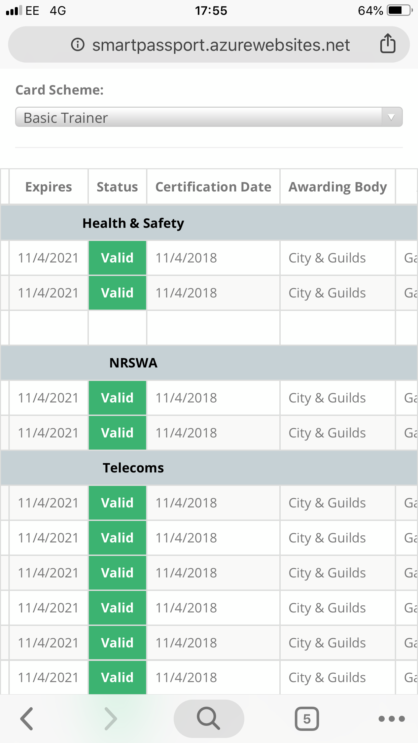Tap the forward navigation arrow
The width and height of the screenshot is (418, 743).
[x=111, y=719]
